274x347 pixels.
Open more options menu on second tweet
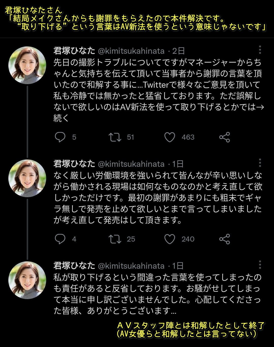(x=260, y=163)
